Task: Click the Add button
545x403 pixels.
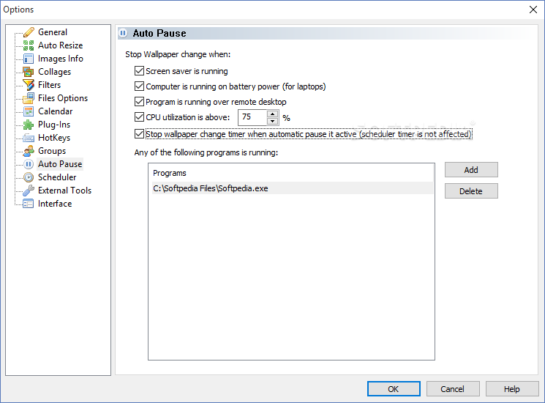Action: 471,170
